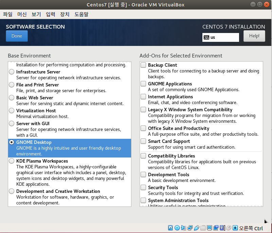Open the 머신 menu
The image size is (272, 233).
click(x=22, y=14)
